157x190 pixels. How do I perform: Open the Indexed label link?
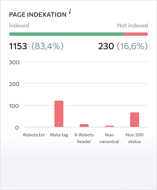tap(19, 25)
